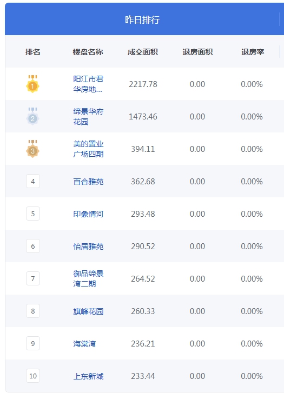
Task: Select the rank 9 number badge
Action: tap(33, 343)
